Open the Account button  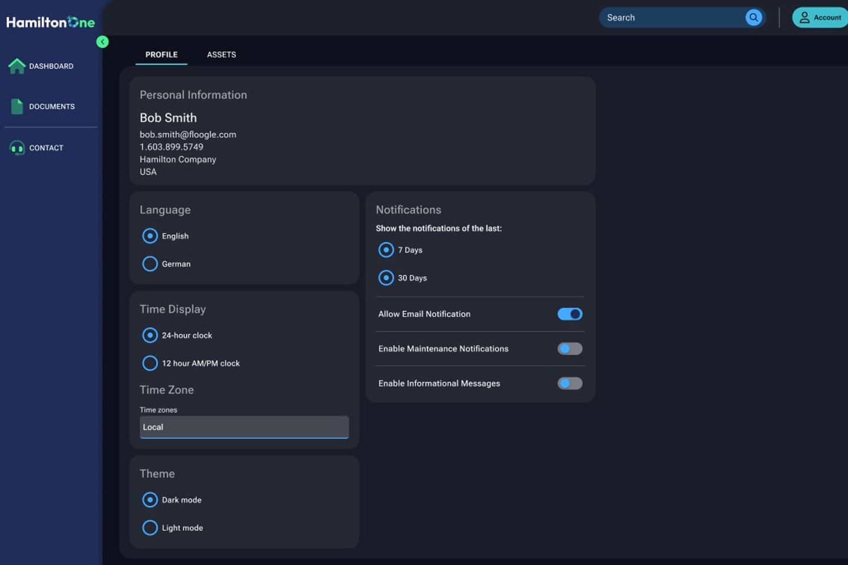(x=820, y=18)
